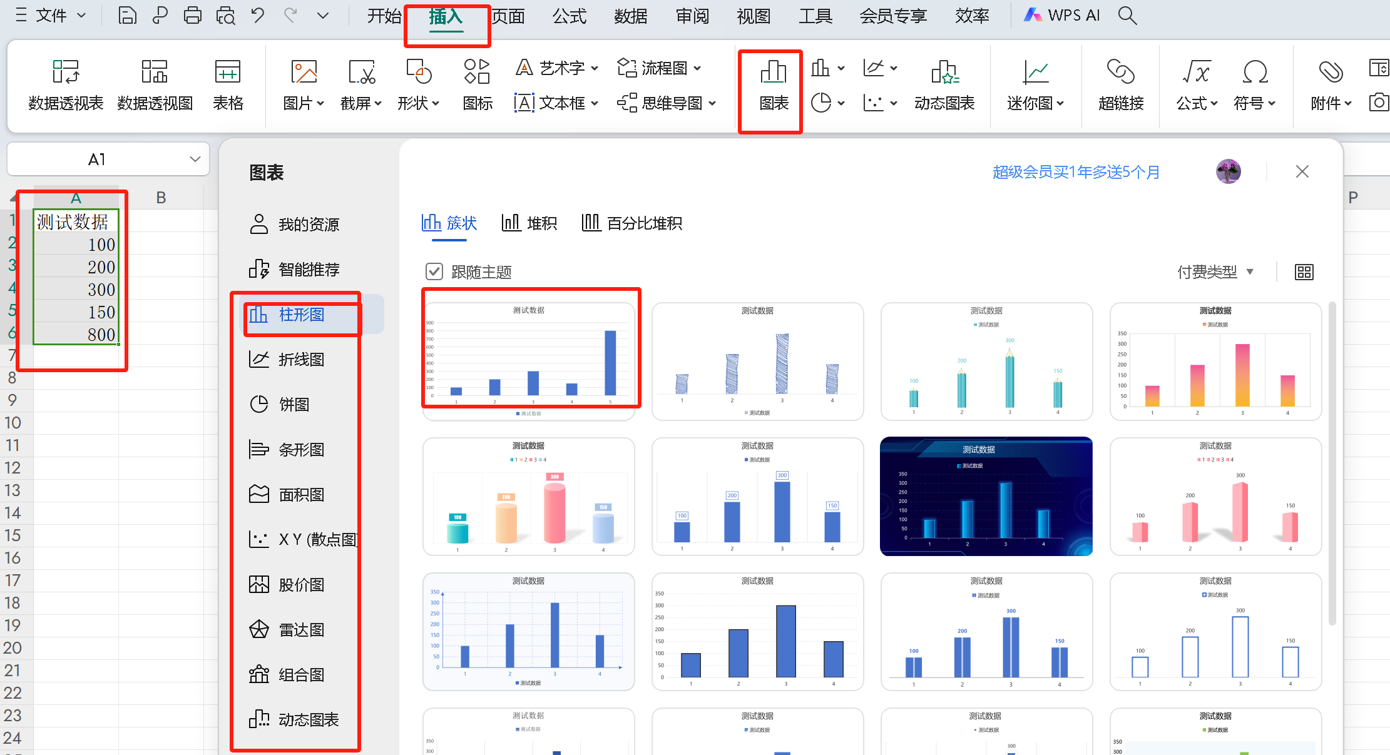Switch to the 公式 ribbon tab

pos(569,15)
